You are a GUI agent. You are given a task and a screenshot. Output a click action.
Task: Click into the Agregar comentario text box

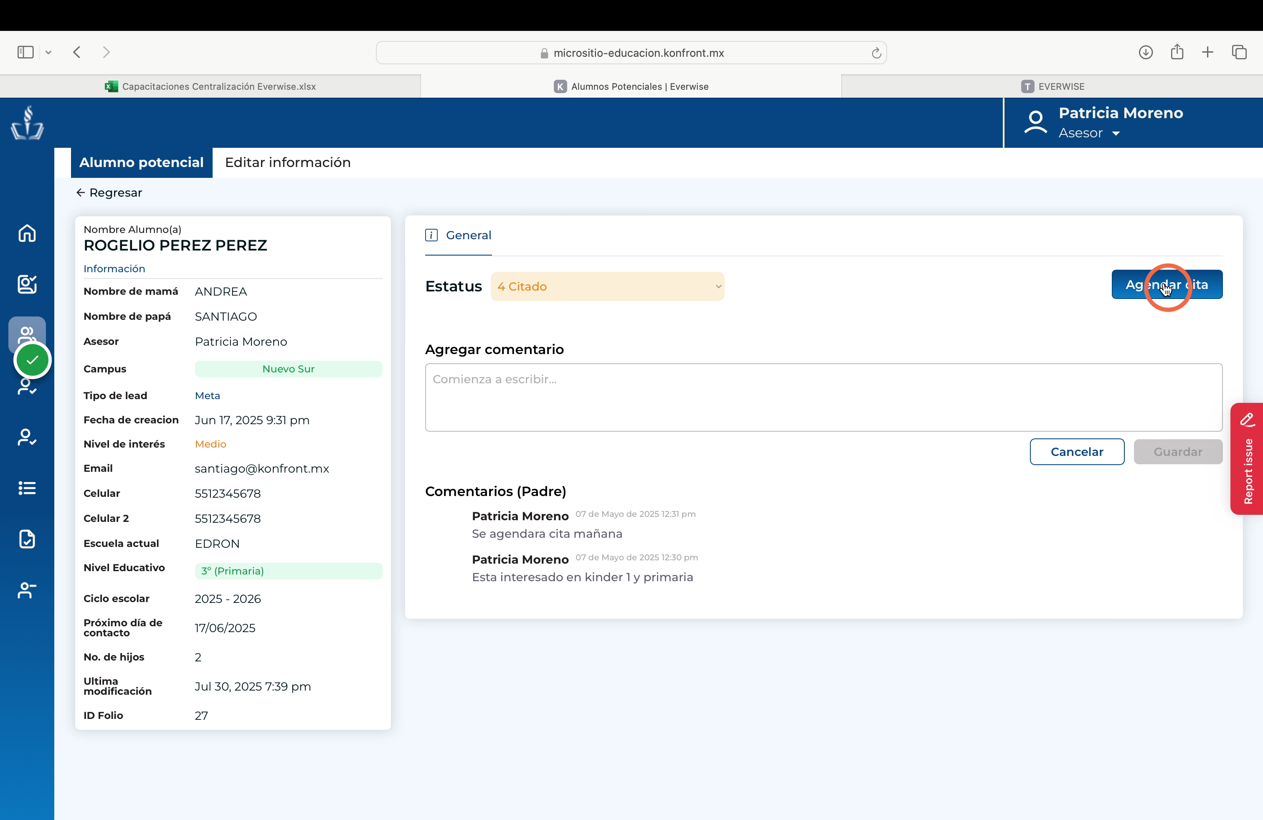click(x=824, y=397)
